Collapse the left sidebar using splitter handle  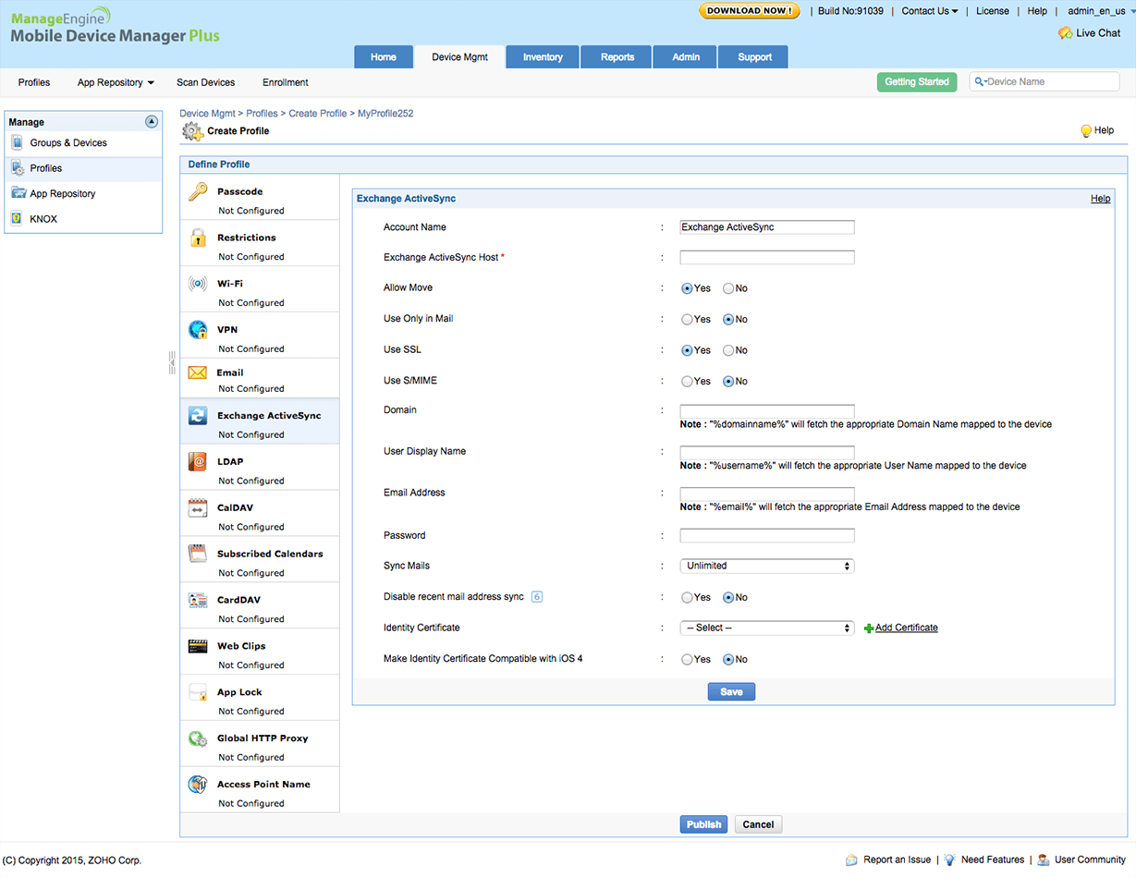[x=172, y=362]
